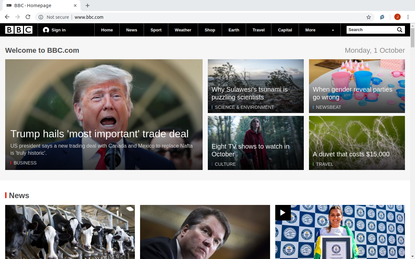This screenshot has height=259, width=415.
Task: Click the BUSINESS category tag
Action: [x=25, y=163]
